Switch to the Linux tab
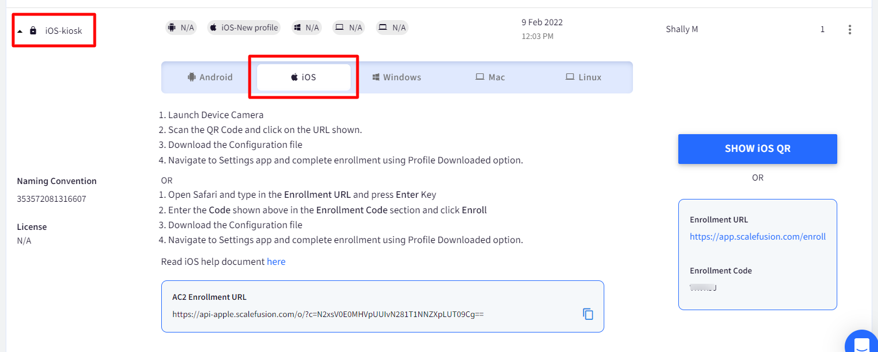The height and width of the screenshot is (352, 878). (x=584, y=77)
